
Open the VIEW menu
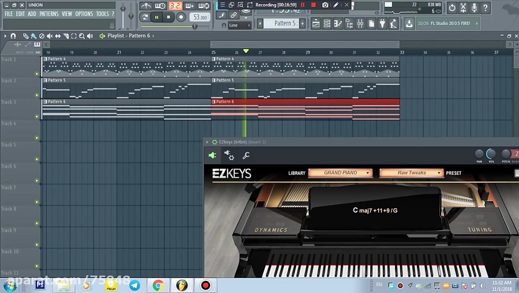(67, 14)
